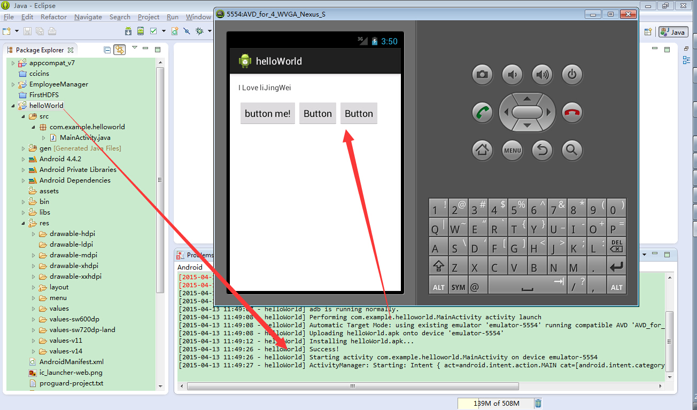Click the console horizontal scrollbar

pyautogui.click(x=353, y=385)
